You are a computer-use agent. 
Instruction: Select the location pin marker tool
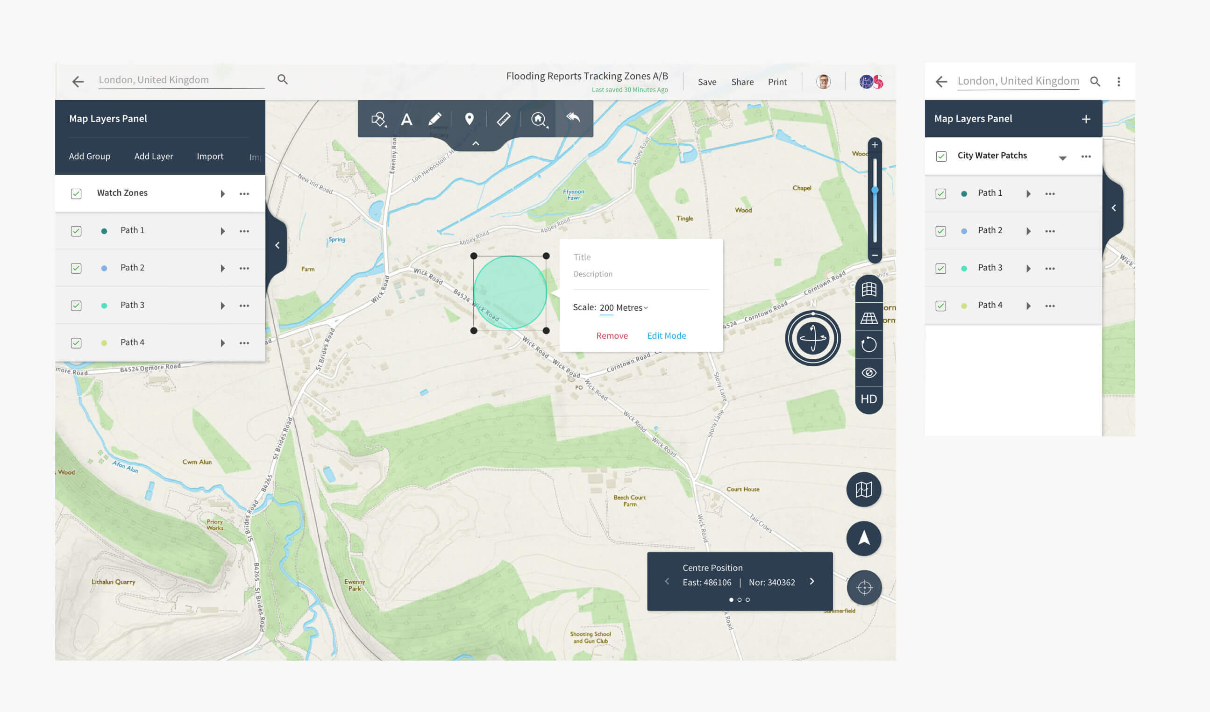click(469, 119)
